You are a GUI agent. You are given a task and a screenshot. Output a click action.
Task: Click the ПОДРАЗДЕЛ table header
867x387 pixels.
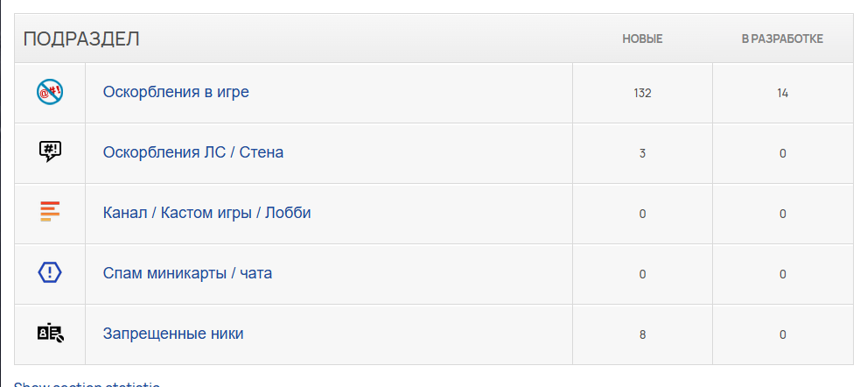[81, 39]
